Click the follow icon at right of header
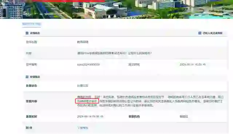 (200, 33)
